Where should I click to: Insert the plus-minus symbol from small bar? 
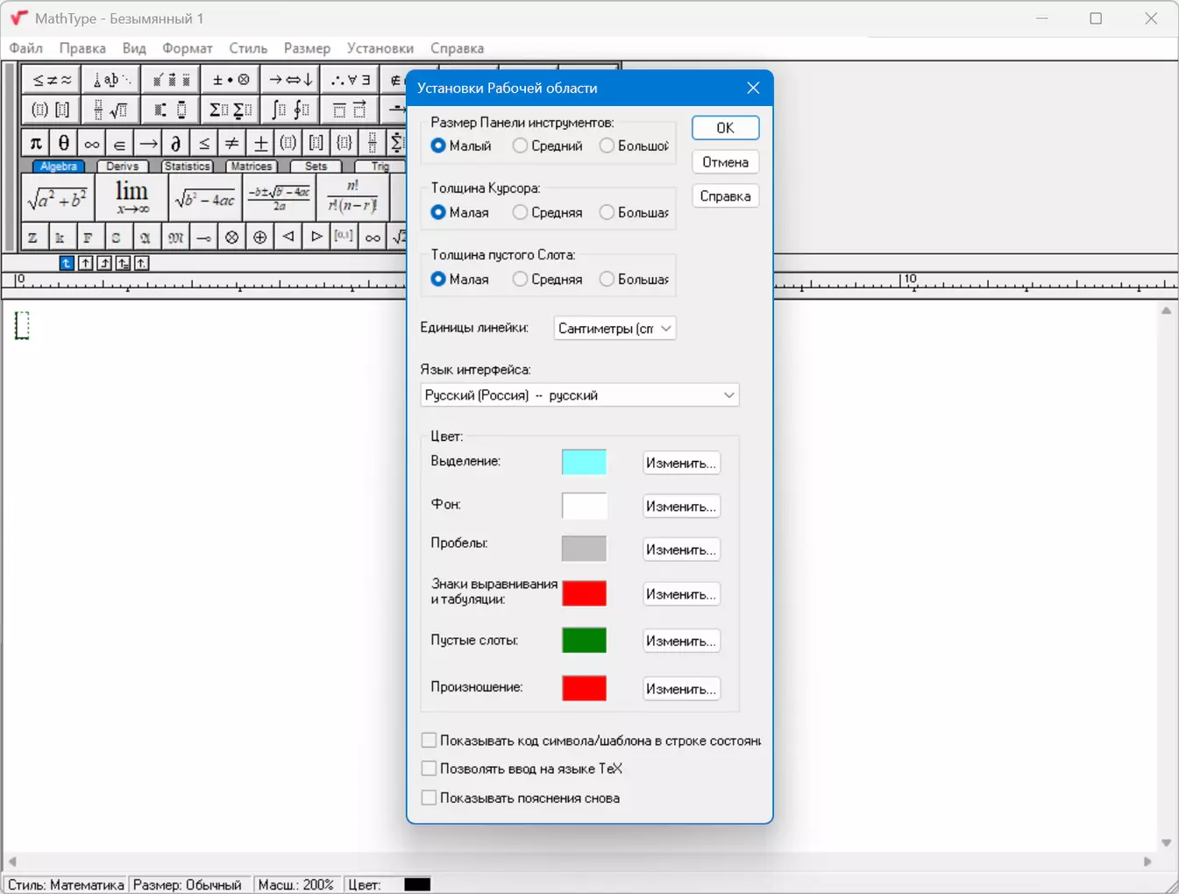point(259,143)
